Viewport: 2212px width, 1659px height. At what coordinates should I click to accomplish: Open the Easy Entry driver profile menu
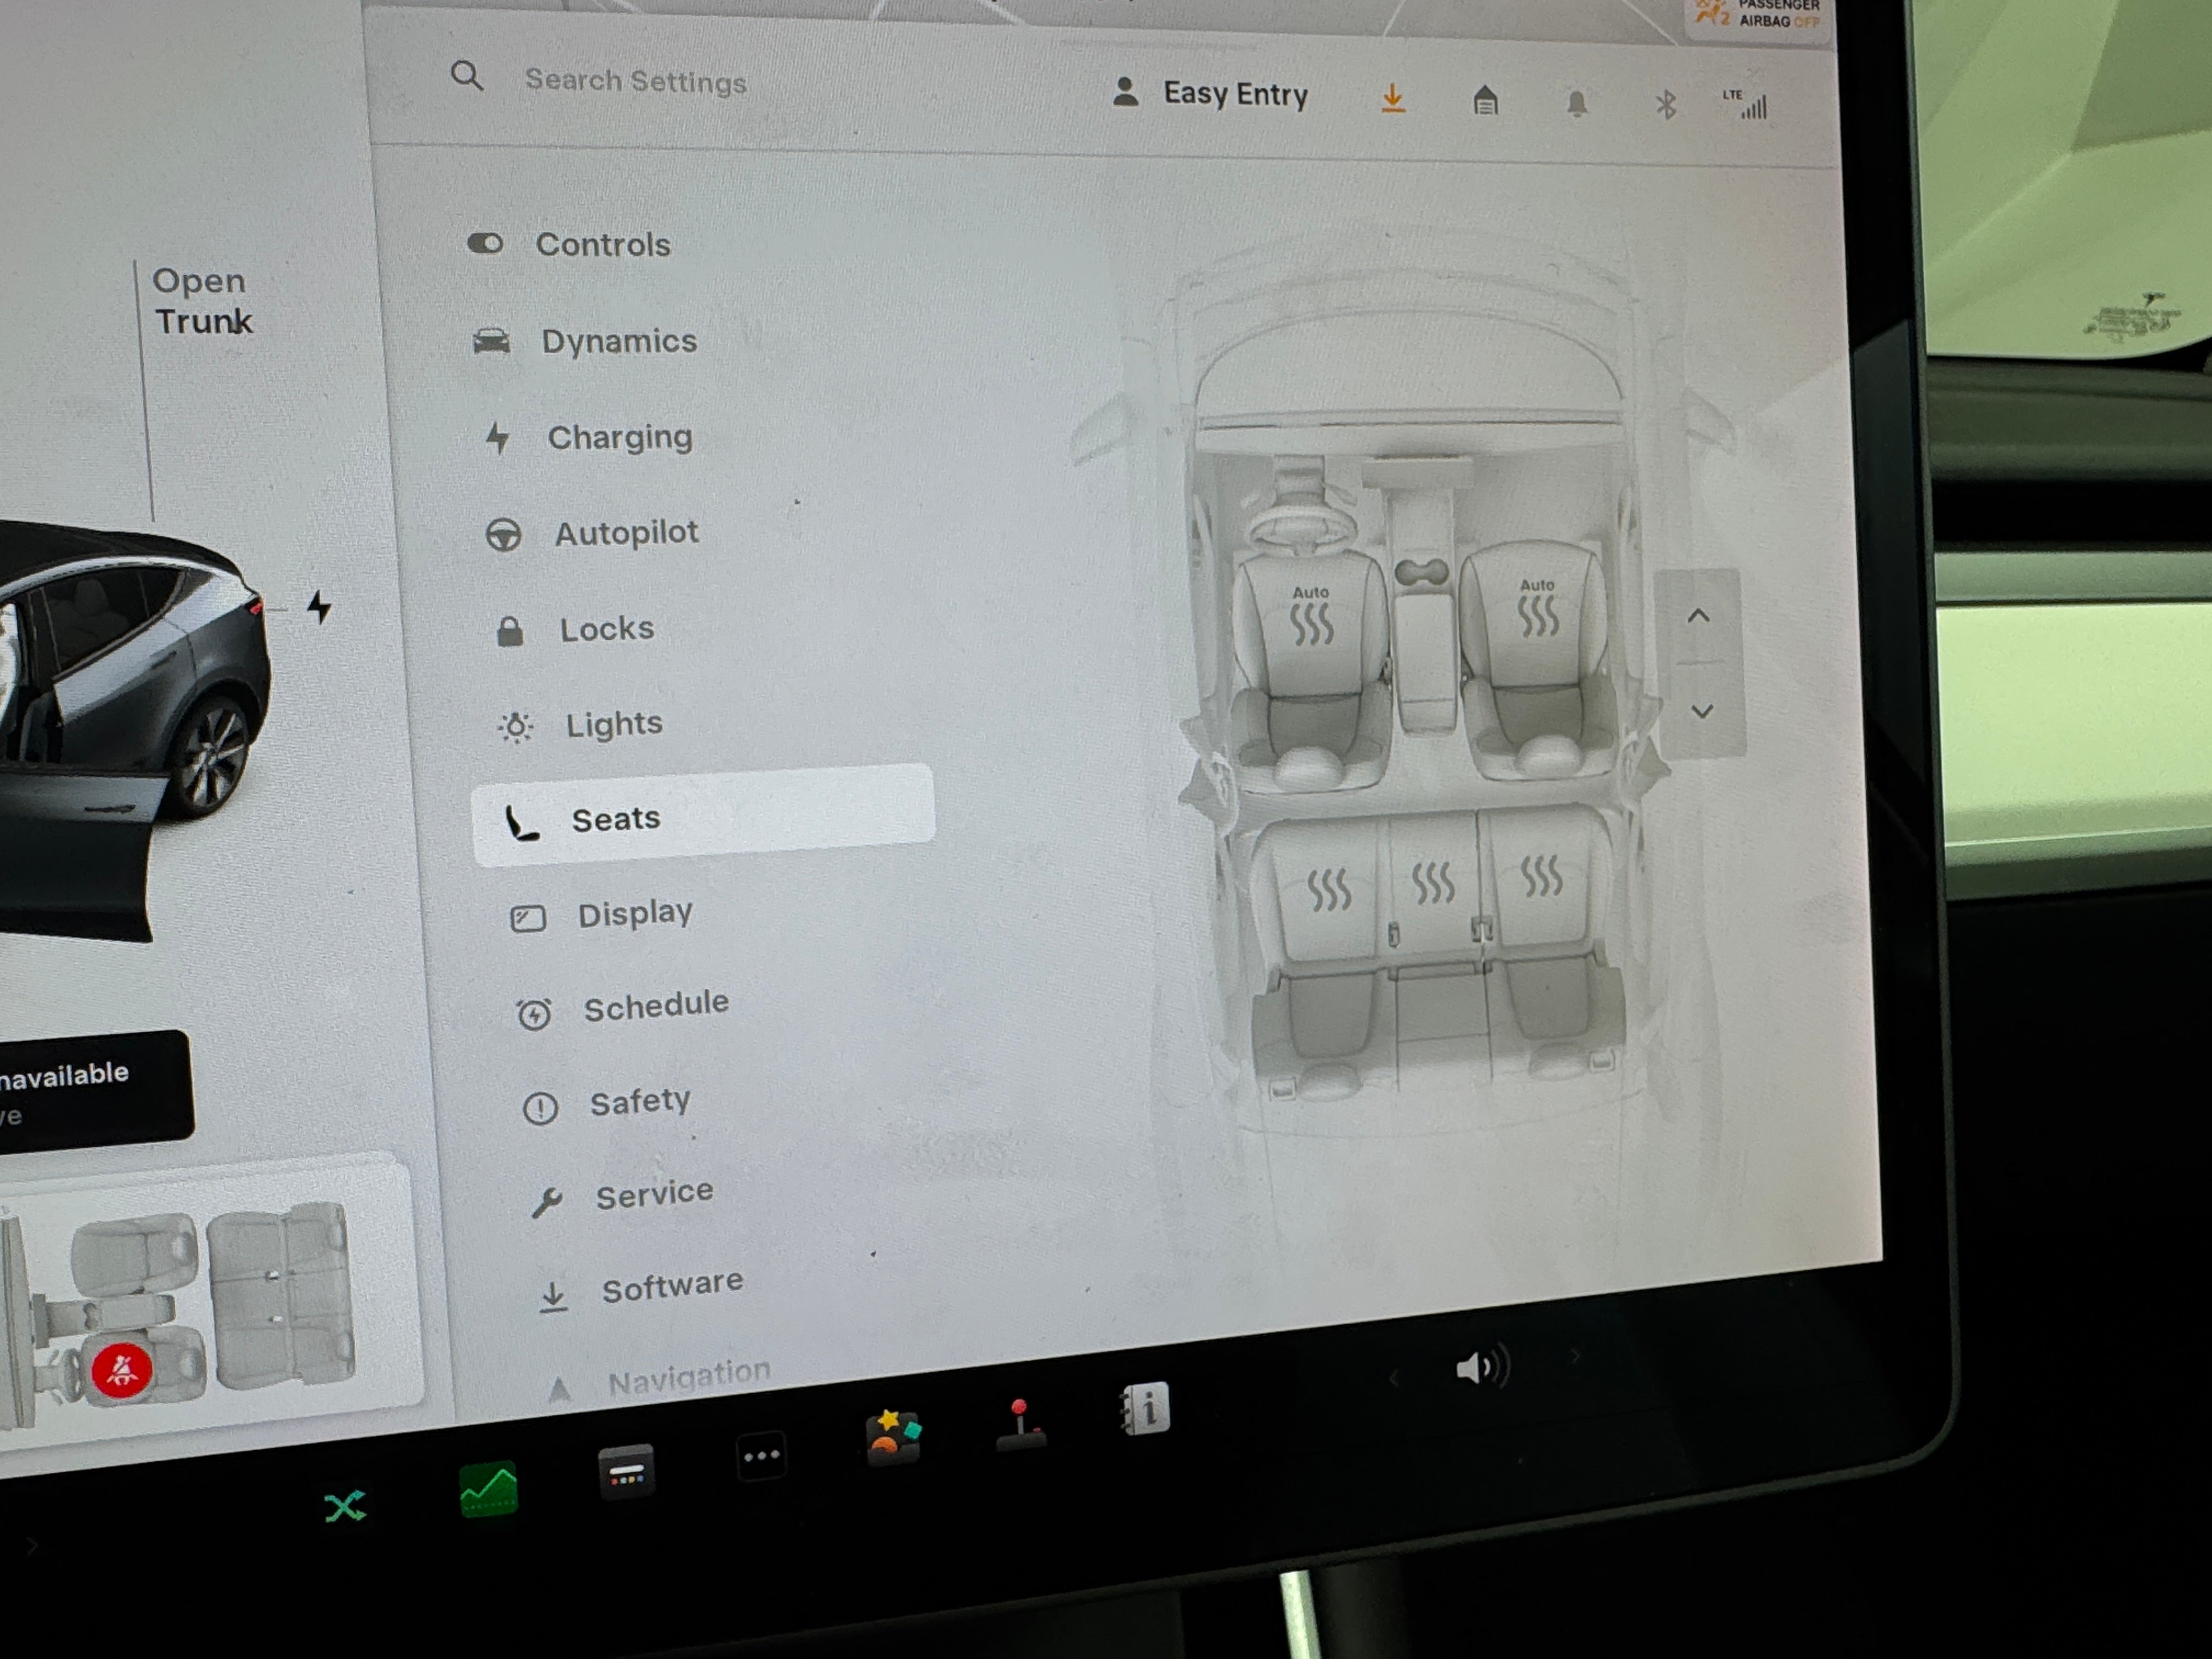1211,94
